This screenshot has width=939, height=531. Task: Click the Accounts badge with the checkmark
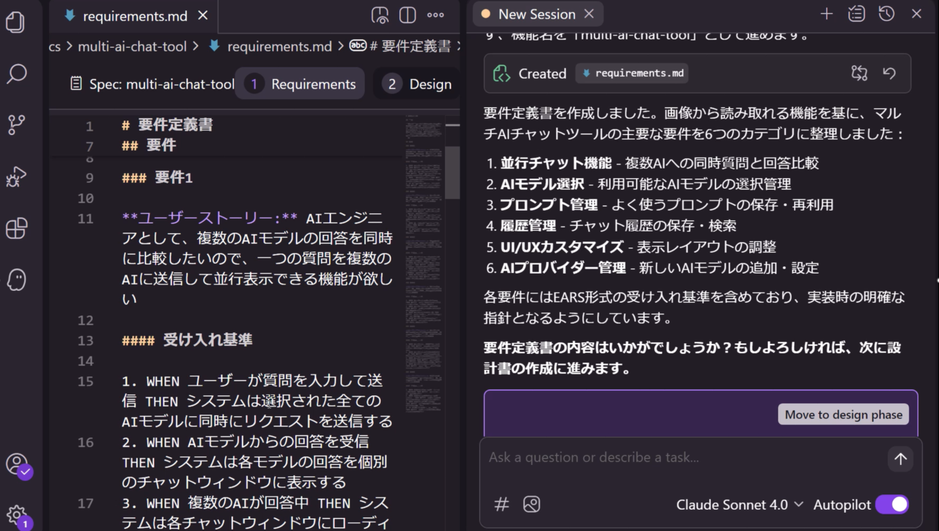coord(17,466)
